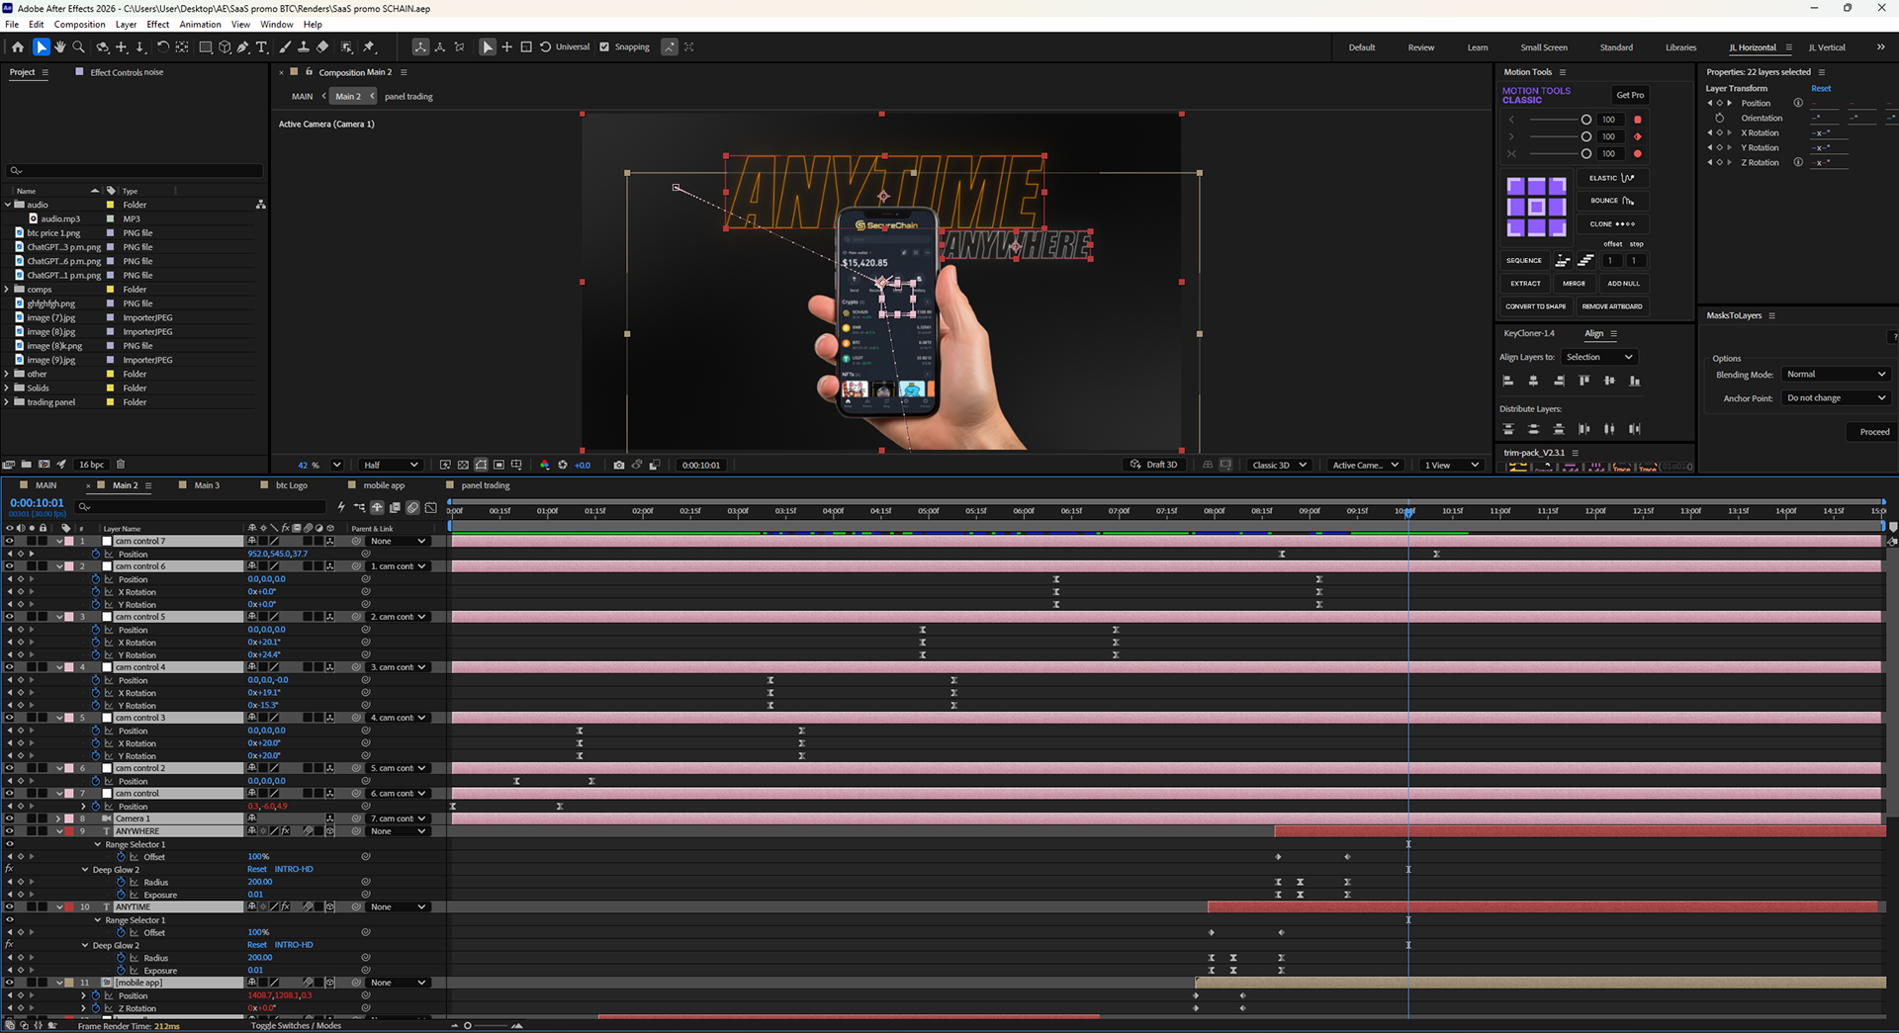Select the Eraser tool

322,47
